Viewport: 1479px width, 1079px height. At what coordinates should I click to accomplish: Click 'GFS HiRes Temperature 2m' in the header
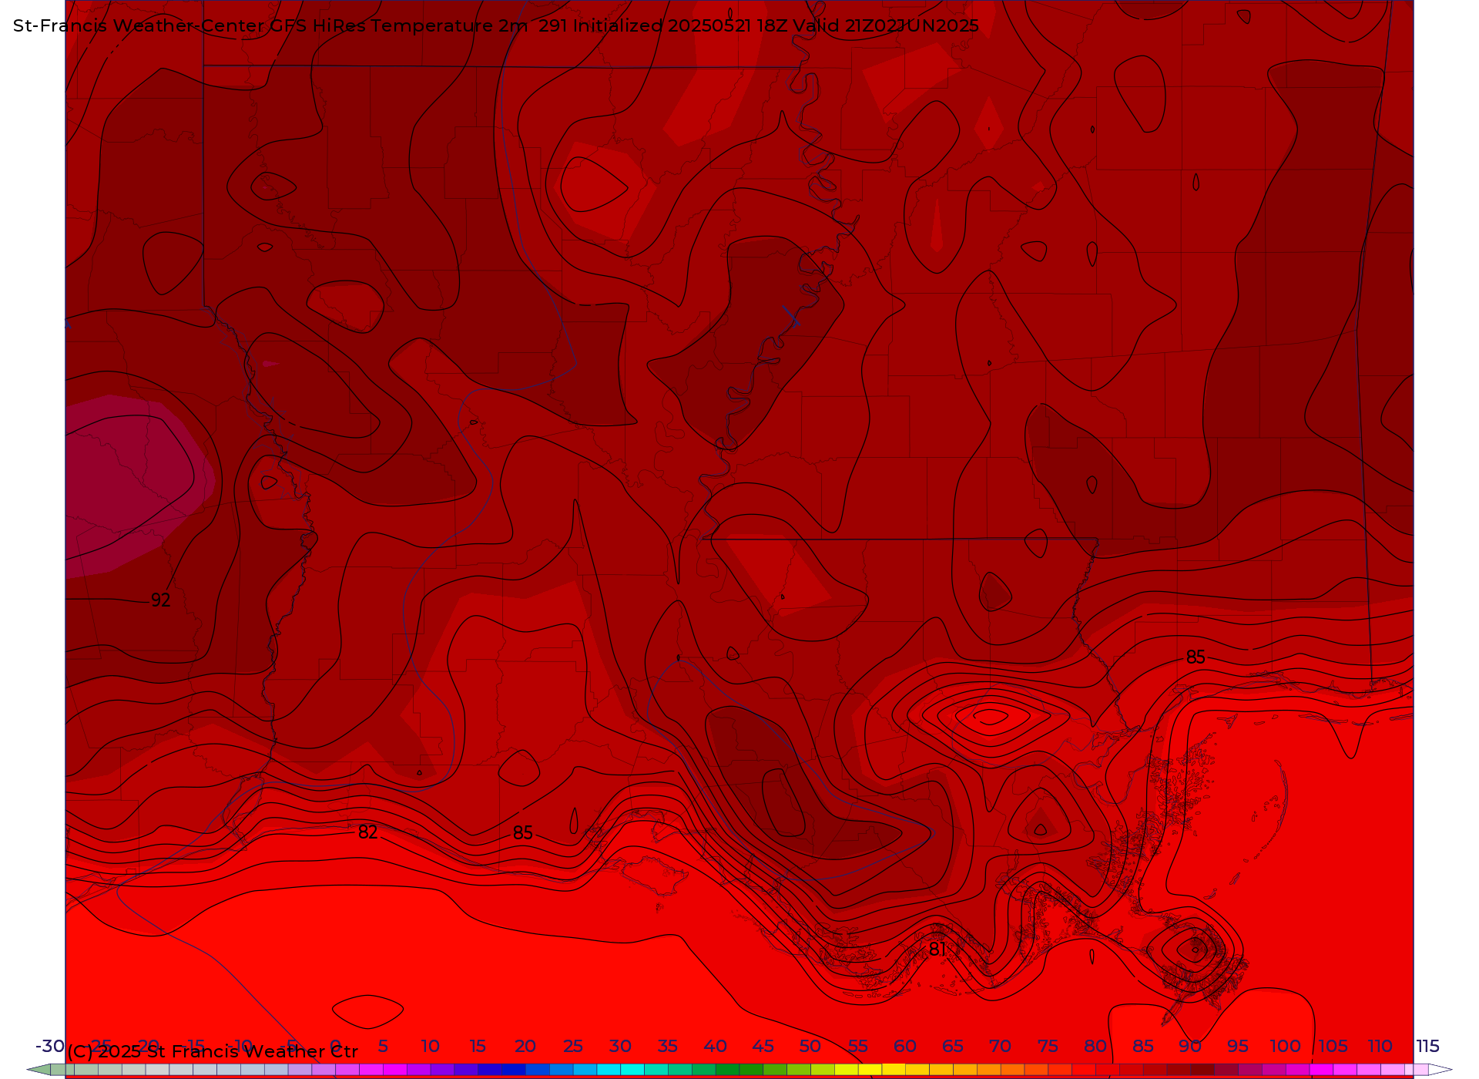399,26
